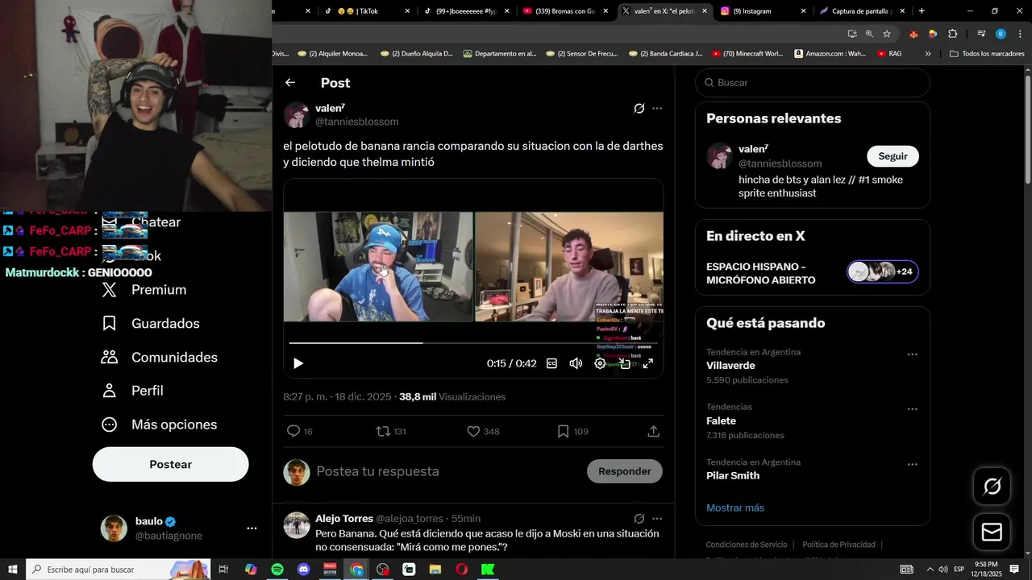Enter fullscreen on the video
This screenshot has width=1032, height=580.
(x=647, y=363)
